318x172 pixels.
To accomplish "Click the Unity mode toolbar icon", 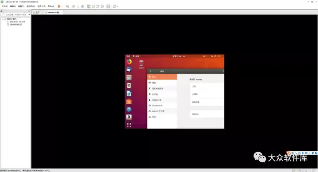I will point(102,6).
